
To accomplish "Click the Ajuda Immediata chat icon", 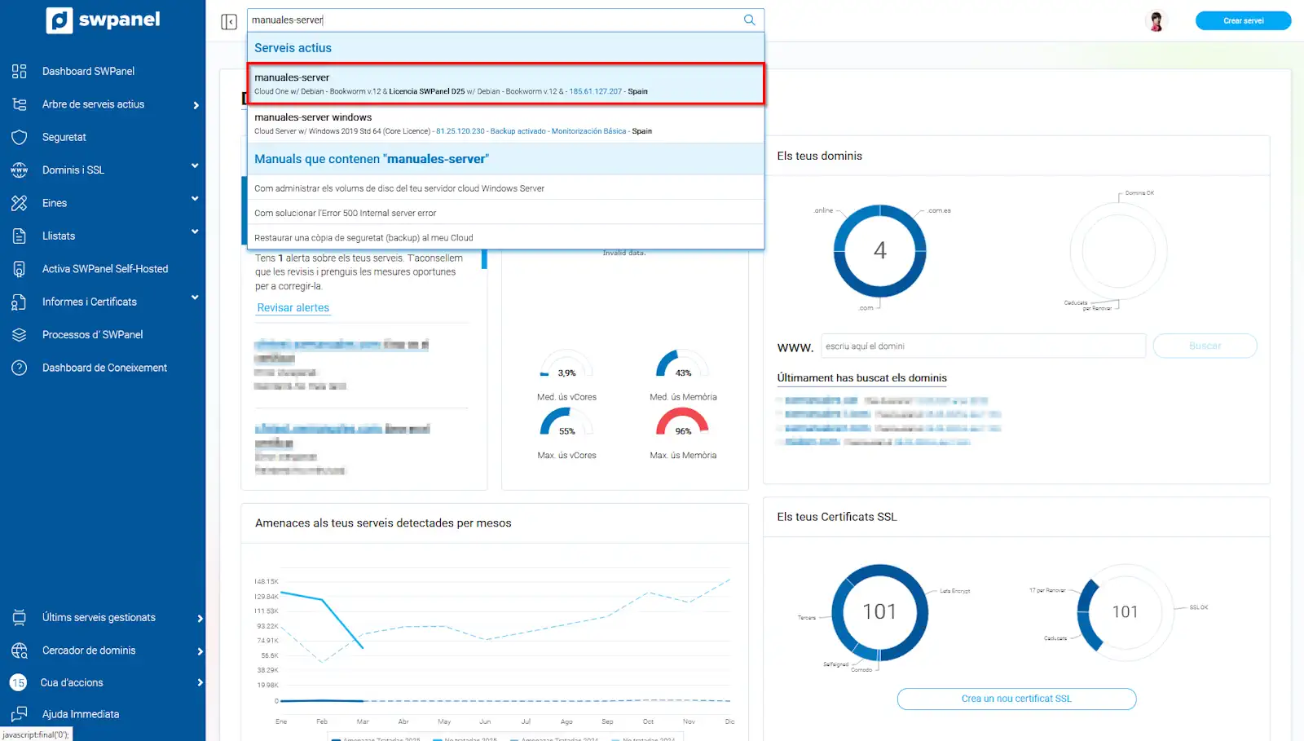I will pos(20,715).
